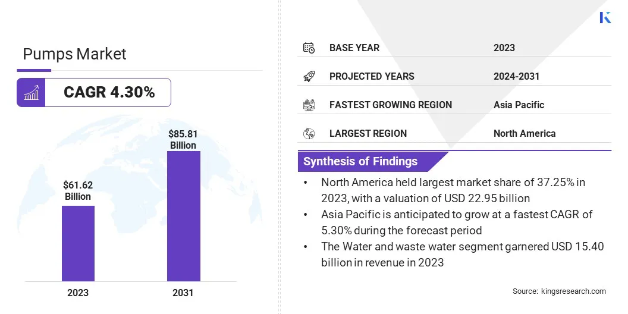The width and height of the screenshot is (628, 314).
Task: Click the 2023 axis label
Action: (x=78, y=293)
